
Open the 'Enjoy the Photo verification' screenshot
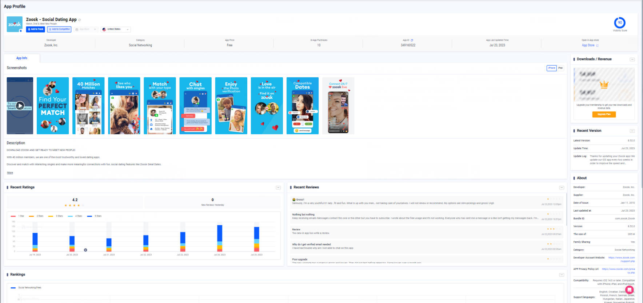[231, 106]
